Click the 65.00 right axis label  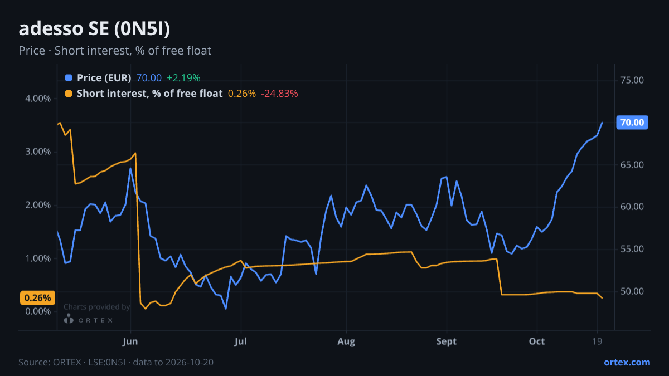point(632,165)
